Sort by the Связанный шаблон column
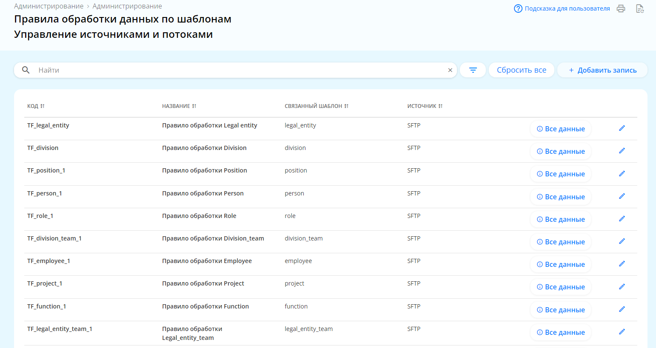The height and width of the screenshot is (348, 656). (346, 106)
